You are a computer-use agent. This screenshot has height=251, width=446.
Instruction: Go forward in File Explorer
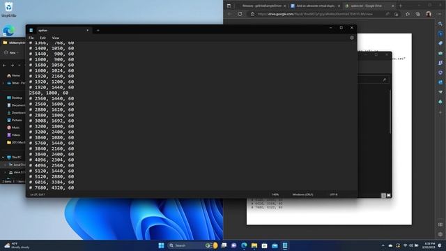(13, 66)
